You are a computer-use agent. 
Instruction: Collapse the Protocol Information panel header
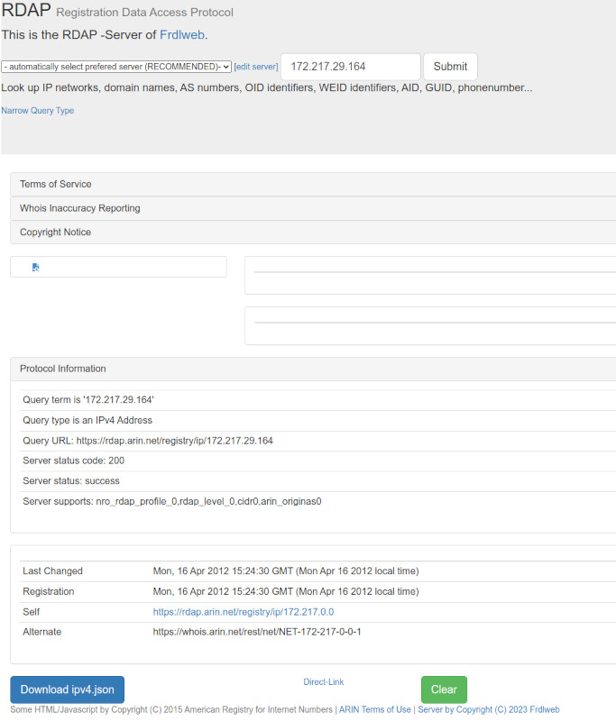tap(63, 369)
